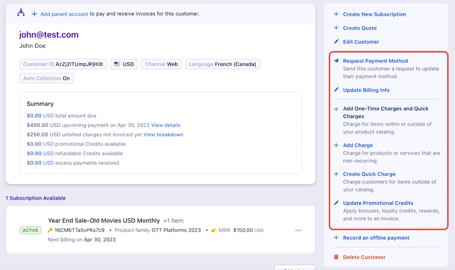Click the plus icon beside Create Quote
This screenshot has width=455, height=270.
click(336, 28)
